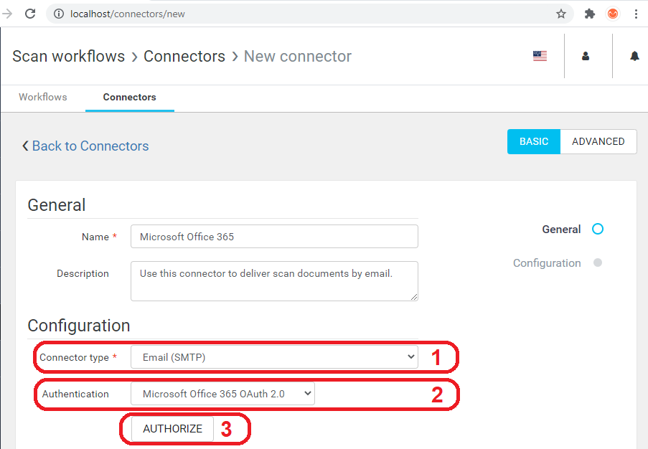Select the Connectors tab
Image resolution: width=648 pixels, height=449 pixels.
(129, 98)
